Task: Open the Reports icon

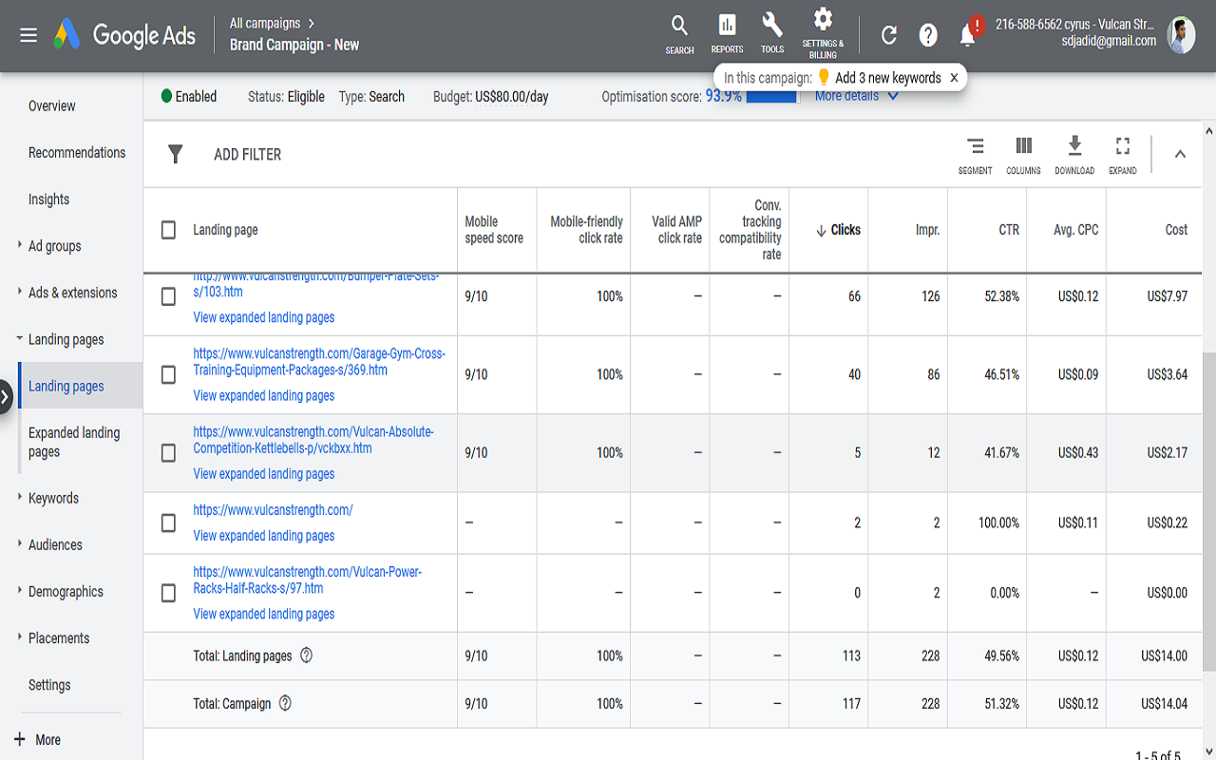Action: click(727, 33)
